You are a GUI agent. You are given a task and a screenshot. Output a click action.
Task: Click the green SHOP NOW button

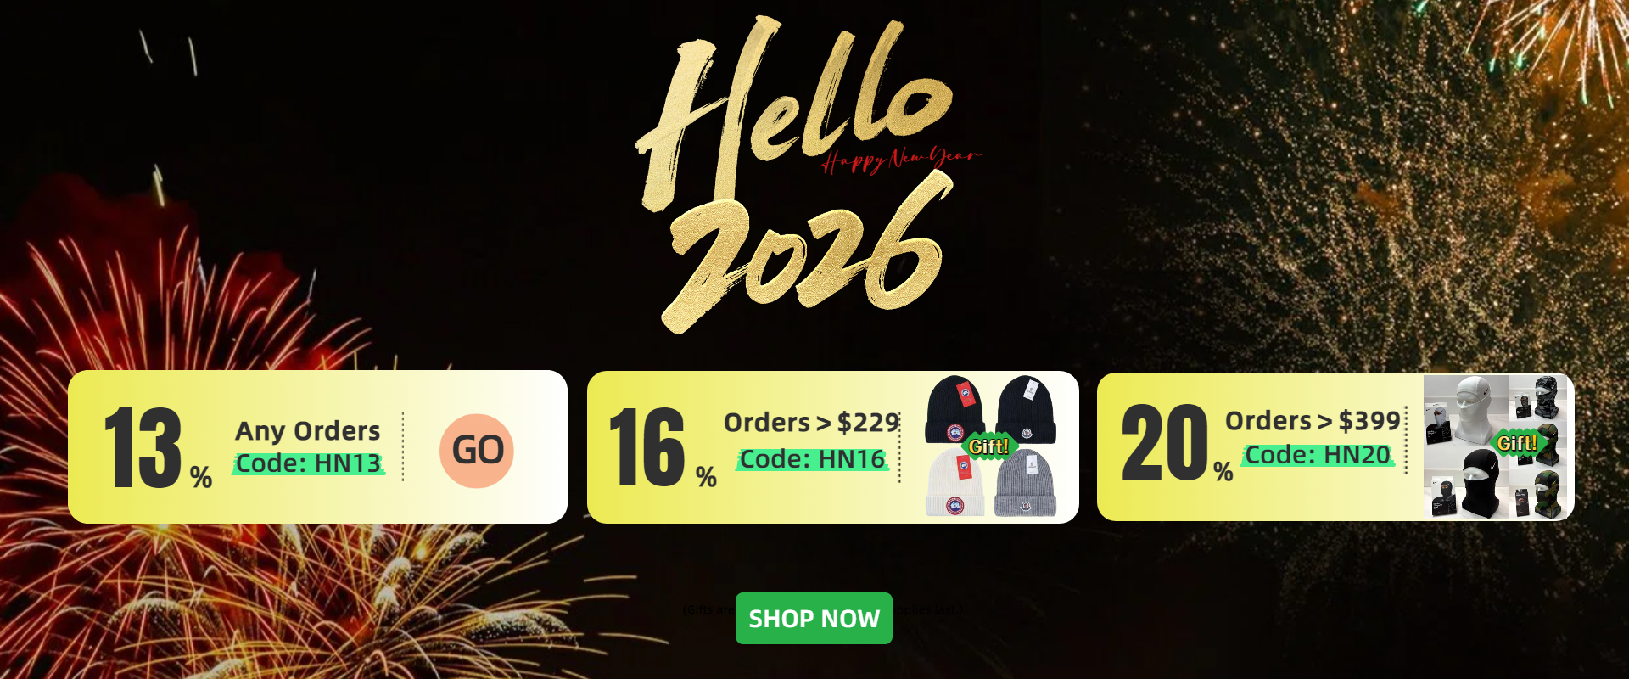[x=814, y=618]
